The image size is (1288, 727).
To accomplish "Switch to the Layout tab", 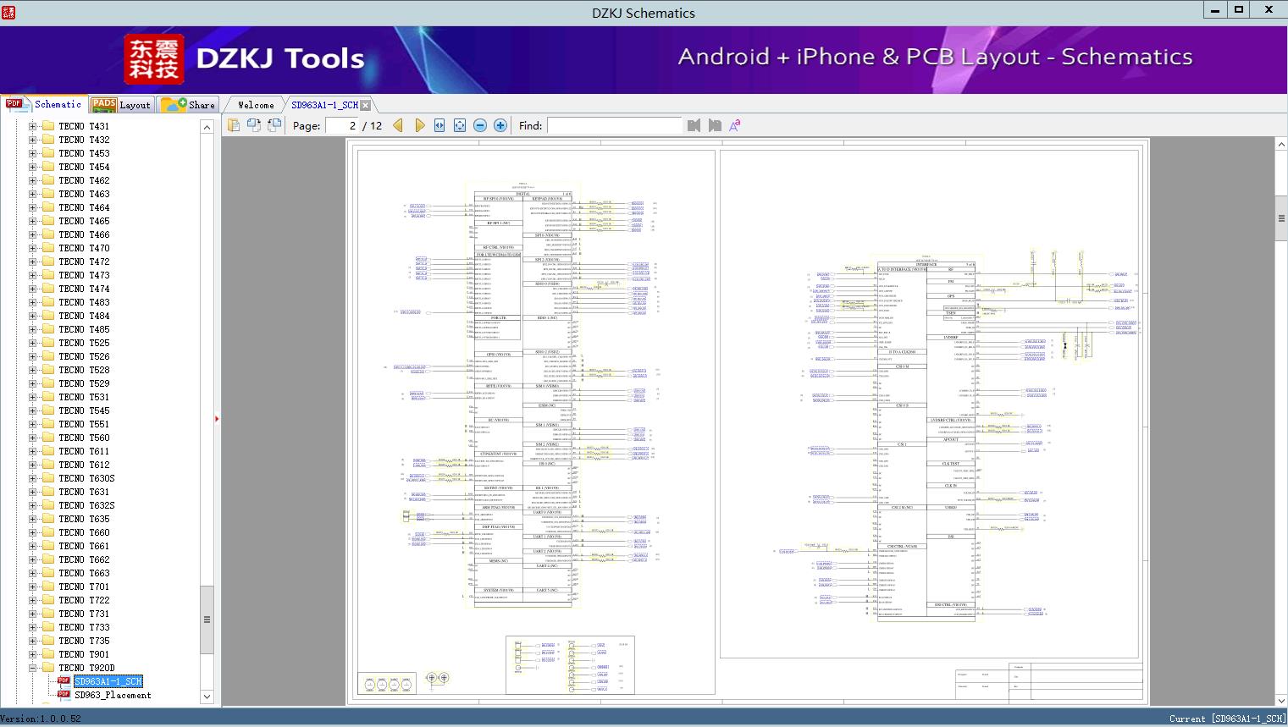I will click(x=121, y=105).
